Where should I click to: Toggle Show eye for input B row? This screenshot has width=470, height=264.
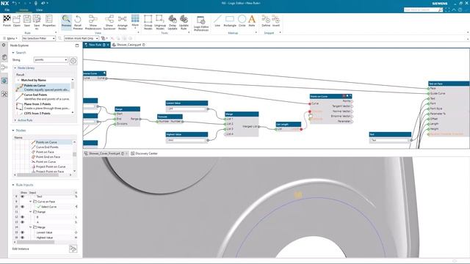[23, 217]
